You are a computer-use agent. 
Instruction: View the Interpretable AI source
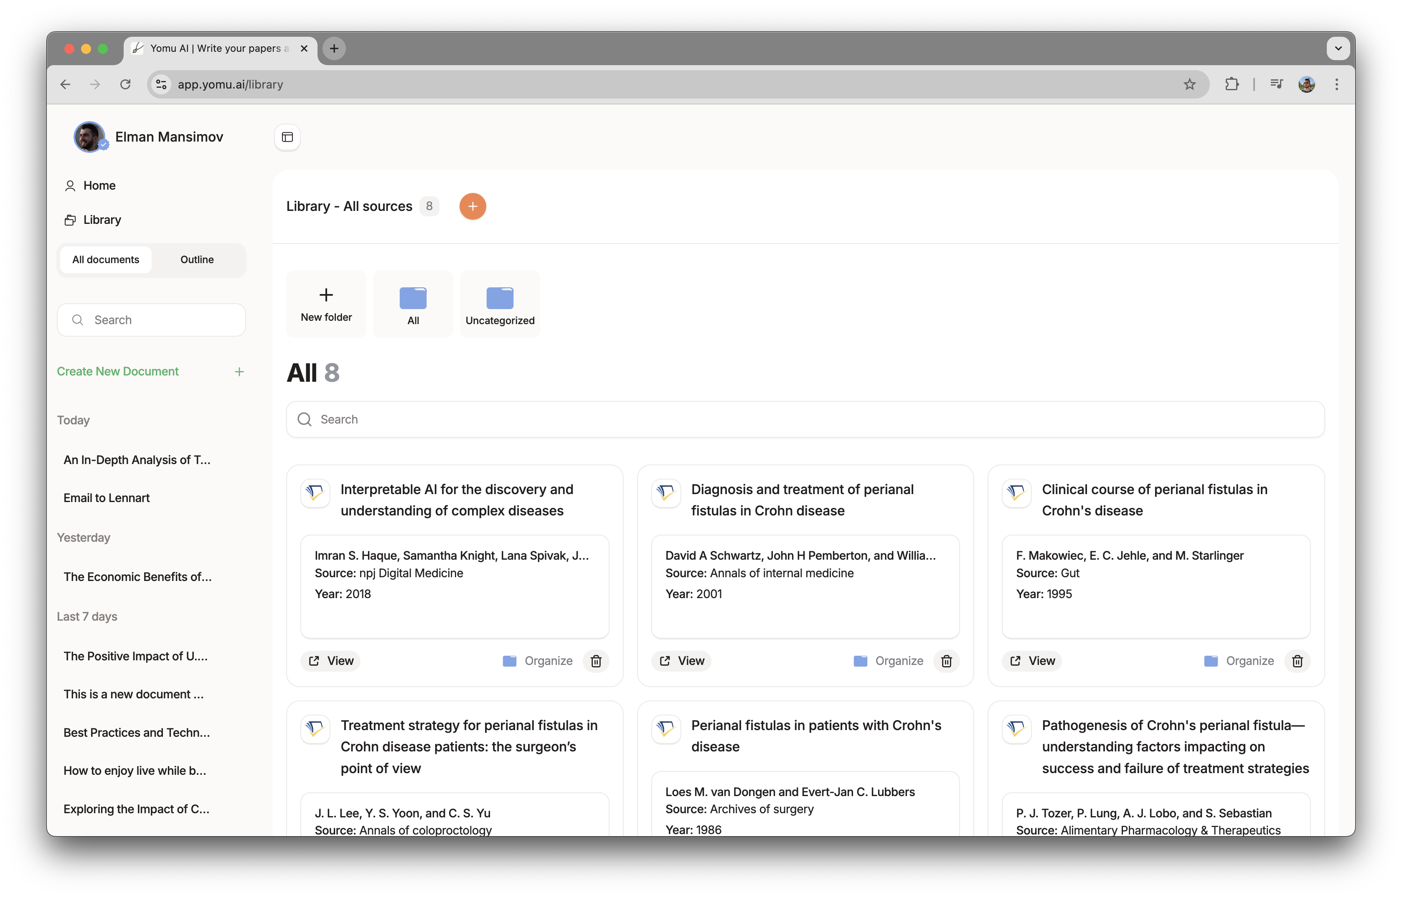click(331, 661)
